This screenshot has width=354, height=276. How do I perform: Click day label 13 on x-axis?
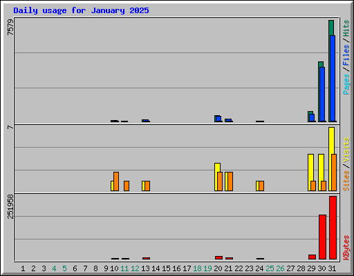[x=145, y=268]
